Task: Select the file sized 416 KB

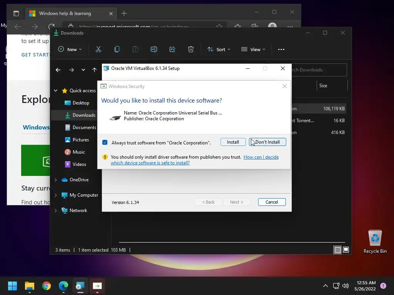Action: click(x=319, y=133)
